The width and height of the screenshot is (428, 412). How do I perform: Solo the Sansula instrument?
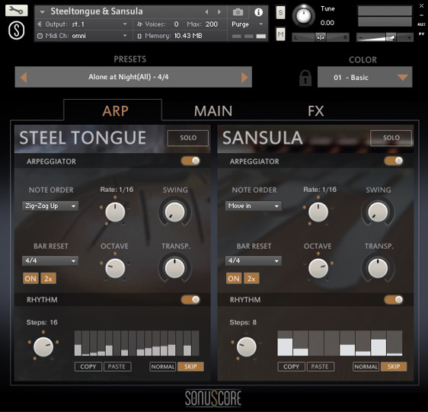pyautogui.click(x=391, y=138)
